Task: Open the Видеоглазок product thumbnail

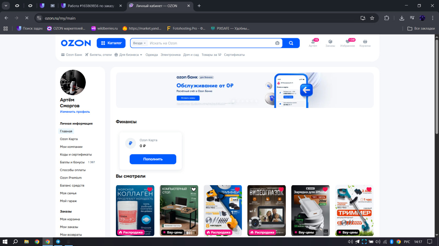Action: pos(266,210)
